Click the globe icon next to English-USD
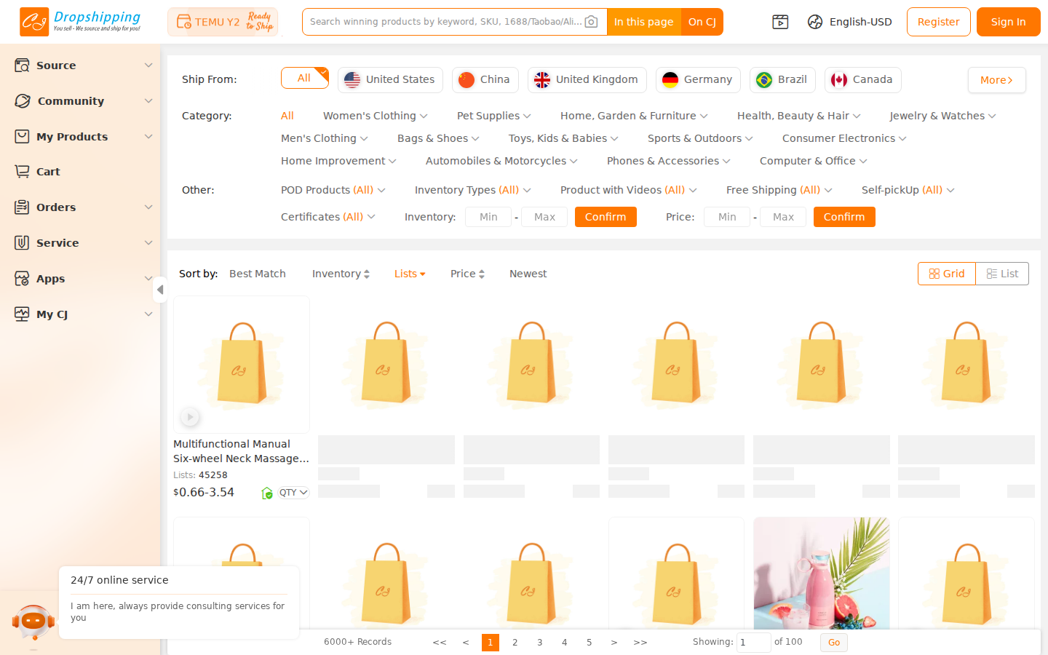The width and height of the screenshot is (1048, 655). pos(814,22)
